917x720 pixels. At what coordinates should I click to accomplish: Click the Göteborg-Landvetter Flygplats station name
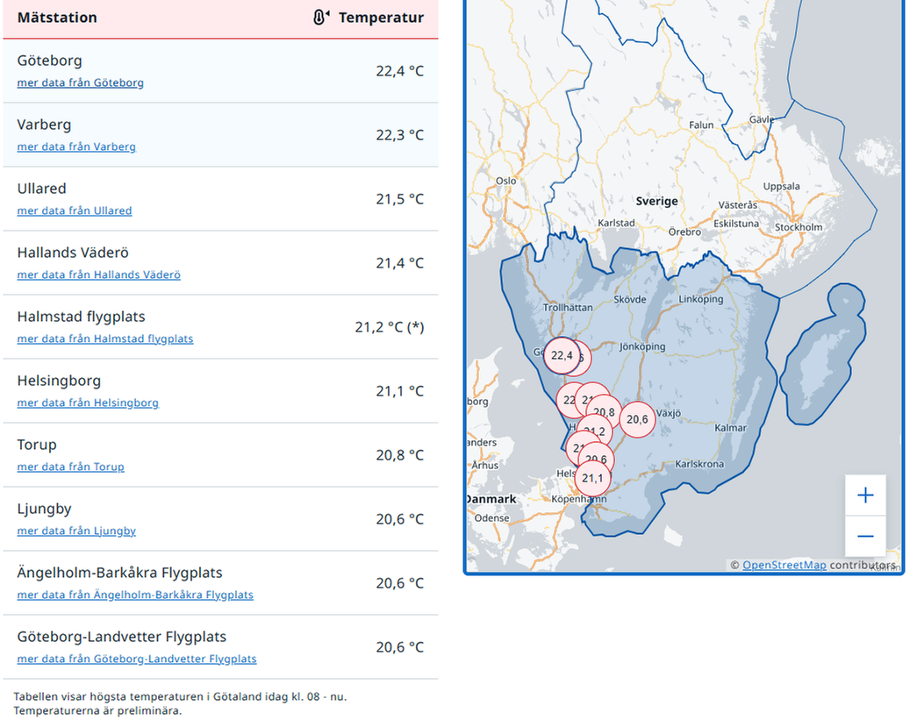click(122, 637)
